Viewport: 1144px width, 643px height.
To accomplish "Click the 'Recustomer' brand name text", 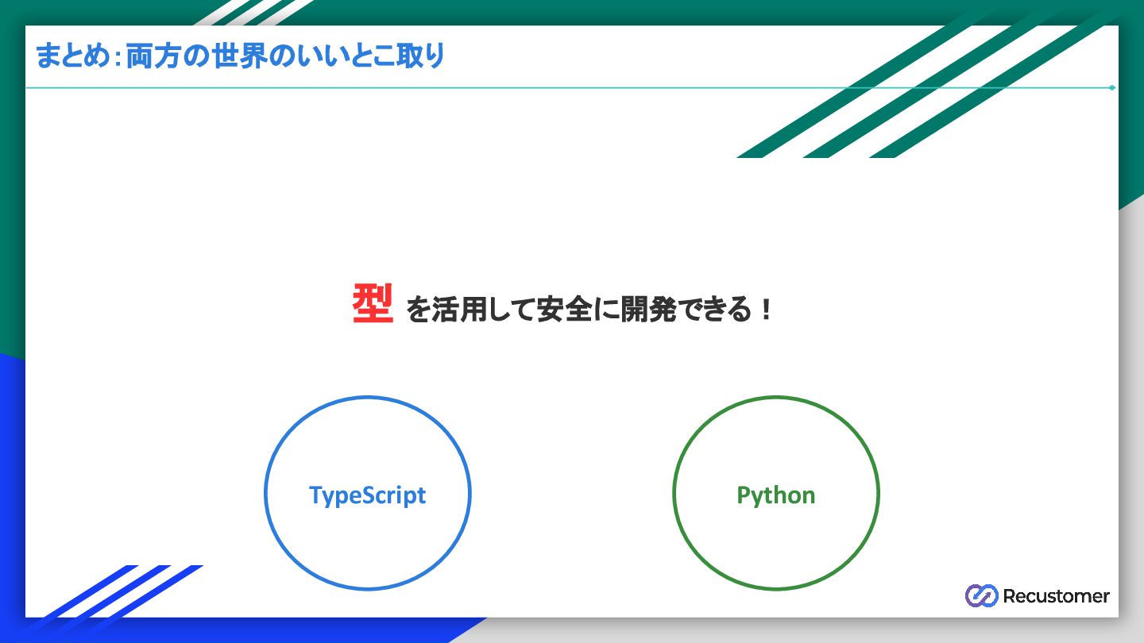I will [1056, 596].
